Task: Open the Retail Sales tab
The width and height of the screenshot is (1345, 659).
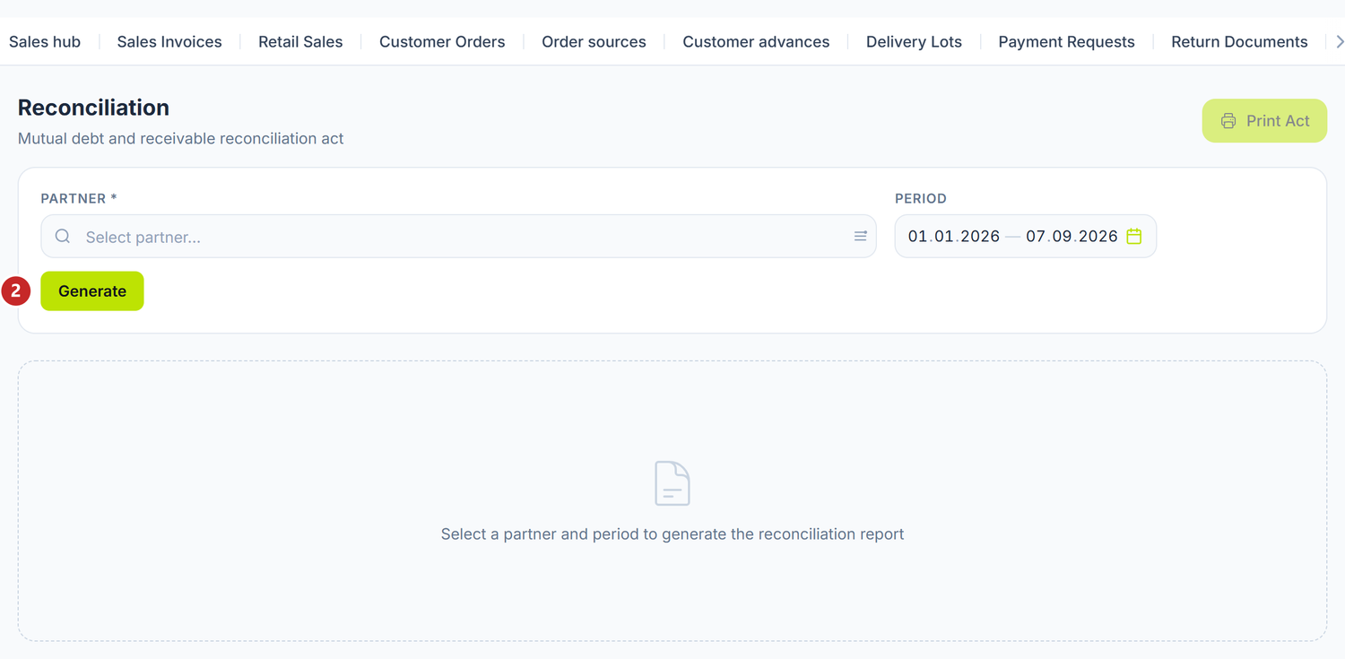Action: click(x=300, y=42)
